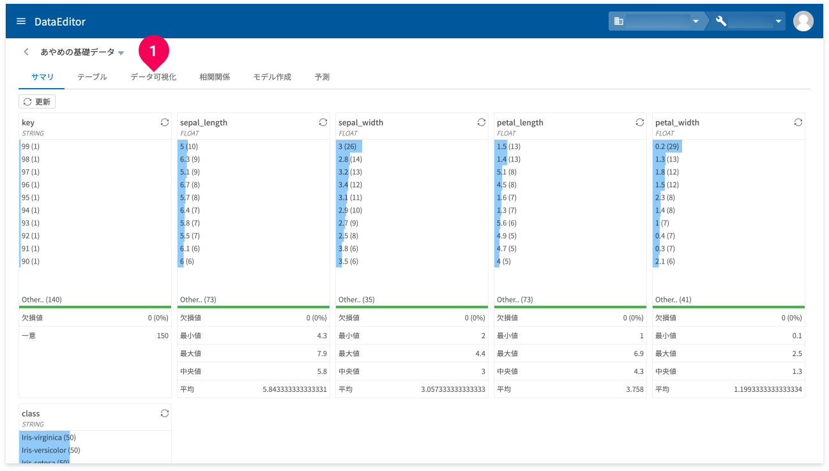The image size is (829, 471).
Task: Click the 0.2 (29) bar in petal_width
Action: (x=728, y=146)
